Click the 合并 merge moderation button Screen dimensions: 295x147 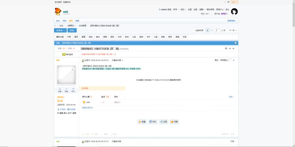(x=148, y=37)
